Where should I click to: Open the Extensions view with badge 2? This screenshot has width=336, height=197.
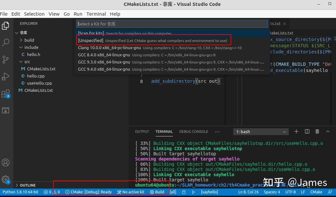[5, 93]
